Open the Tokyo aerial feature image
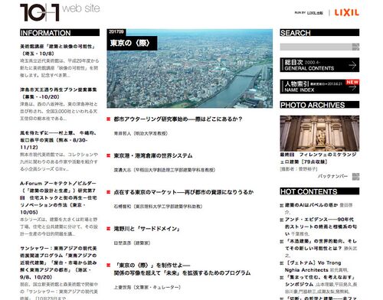Screen dimensions: 383x300 point(189,68)
